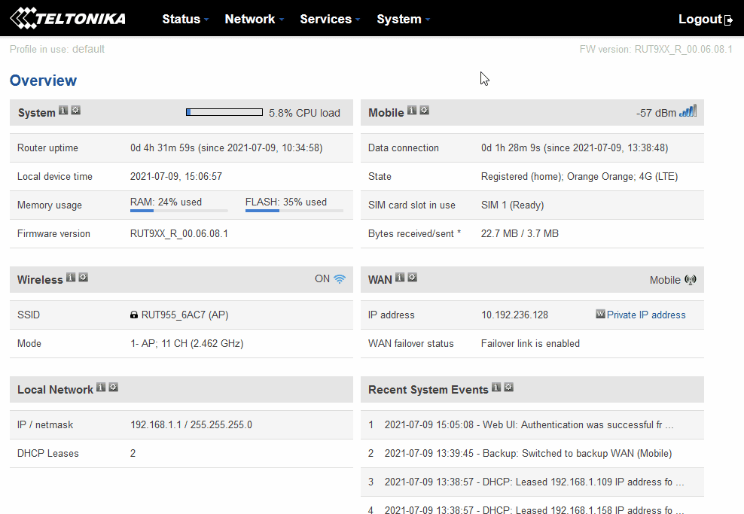Open the Private IP address link
Viewport: 744px width, 514px height.
click(x=646, y=315)
